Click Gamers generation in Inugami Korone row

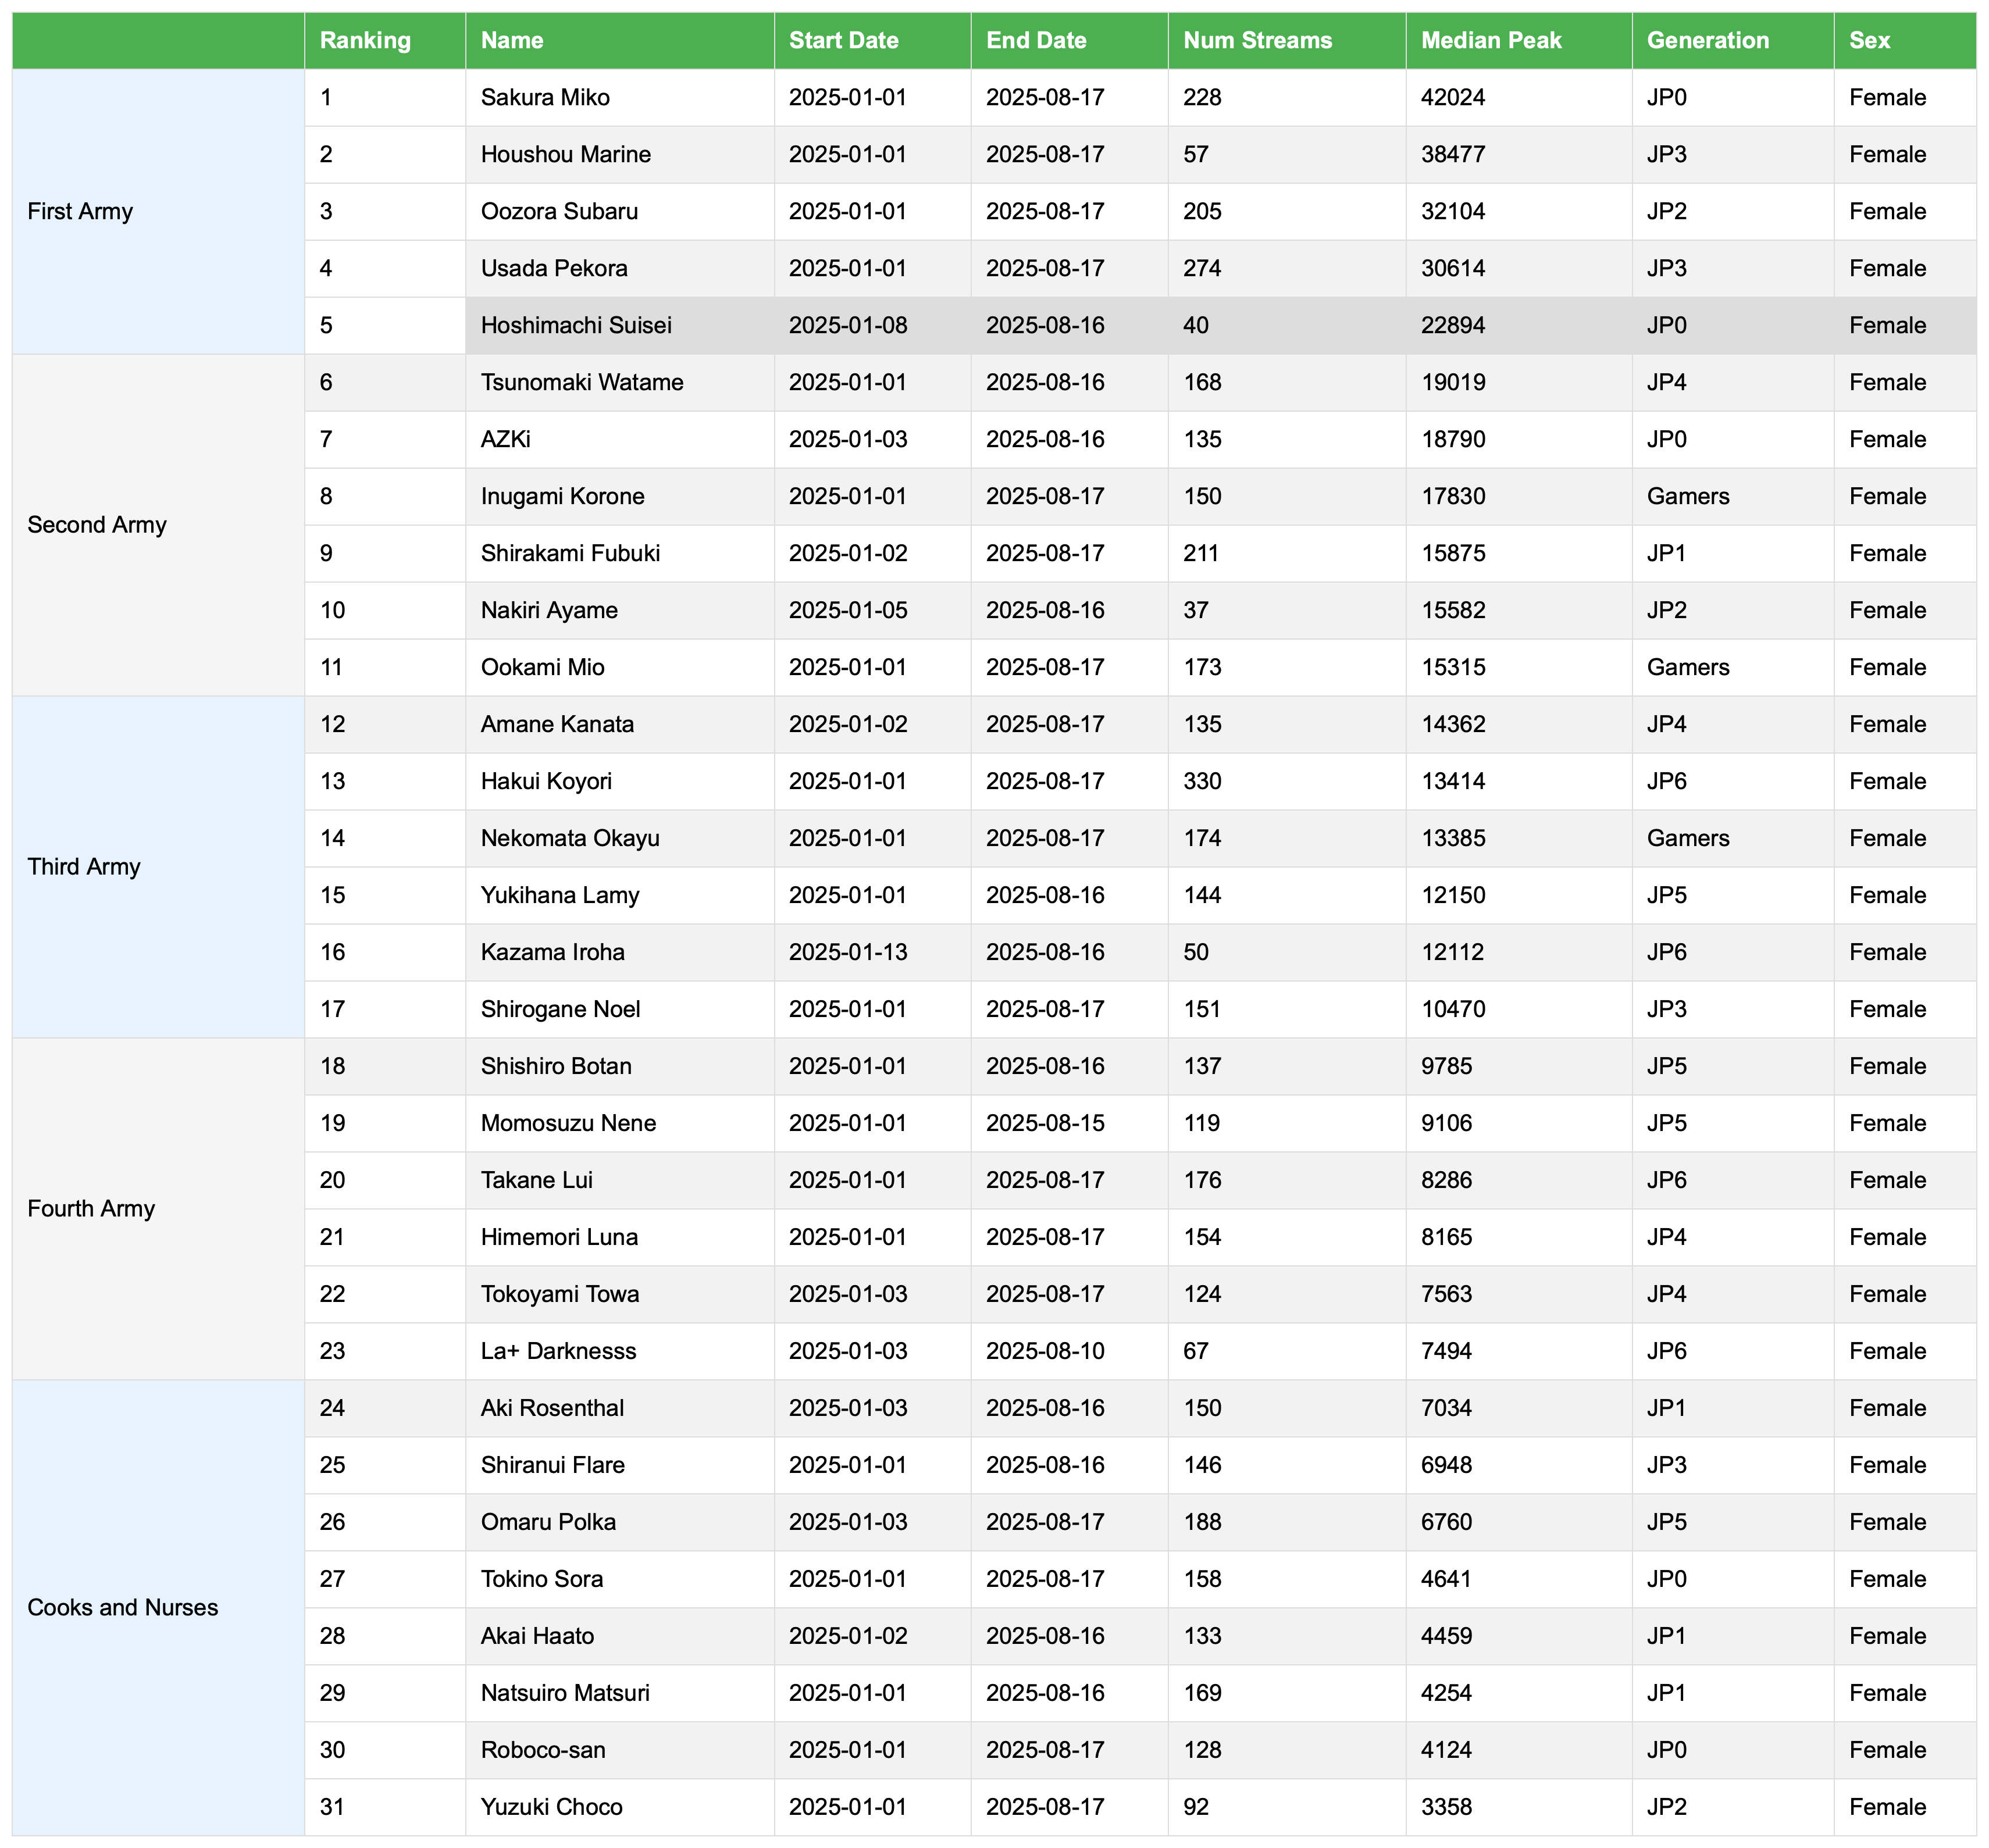1688,496
